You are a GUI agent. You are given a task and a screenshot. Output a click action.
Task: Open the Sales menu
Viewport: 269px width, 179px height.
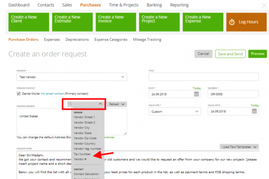[67, 5]
